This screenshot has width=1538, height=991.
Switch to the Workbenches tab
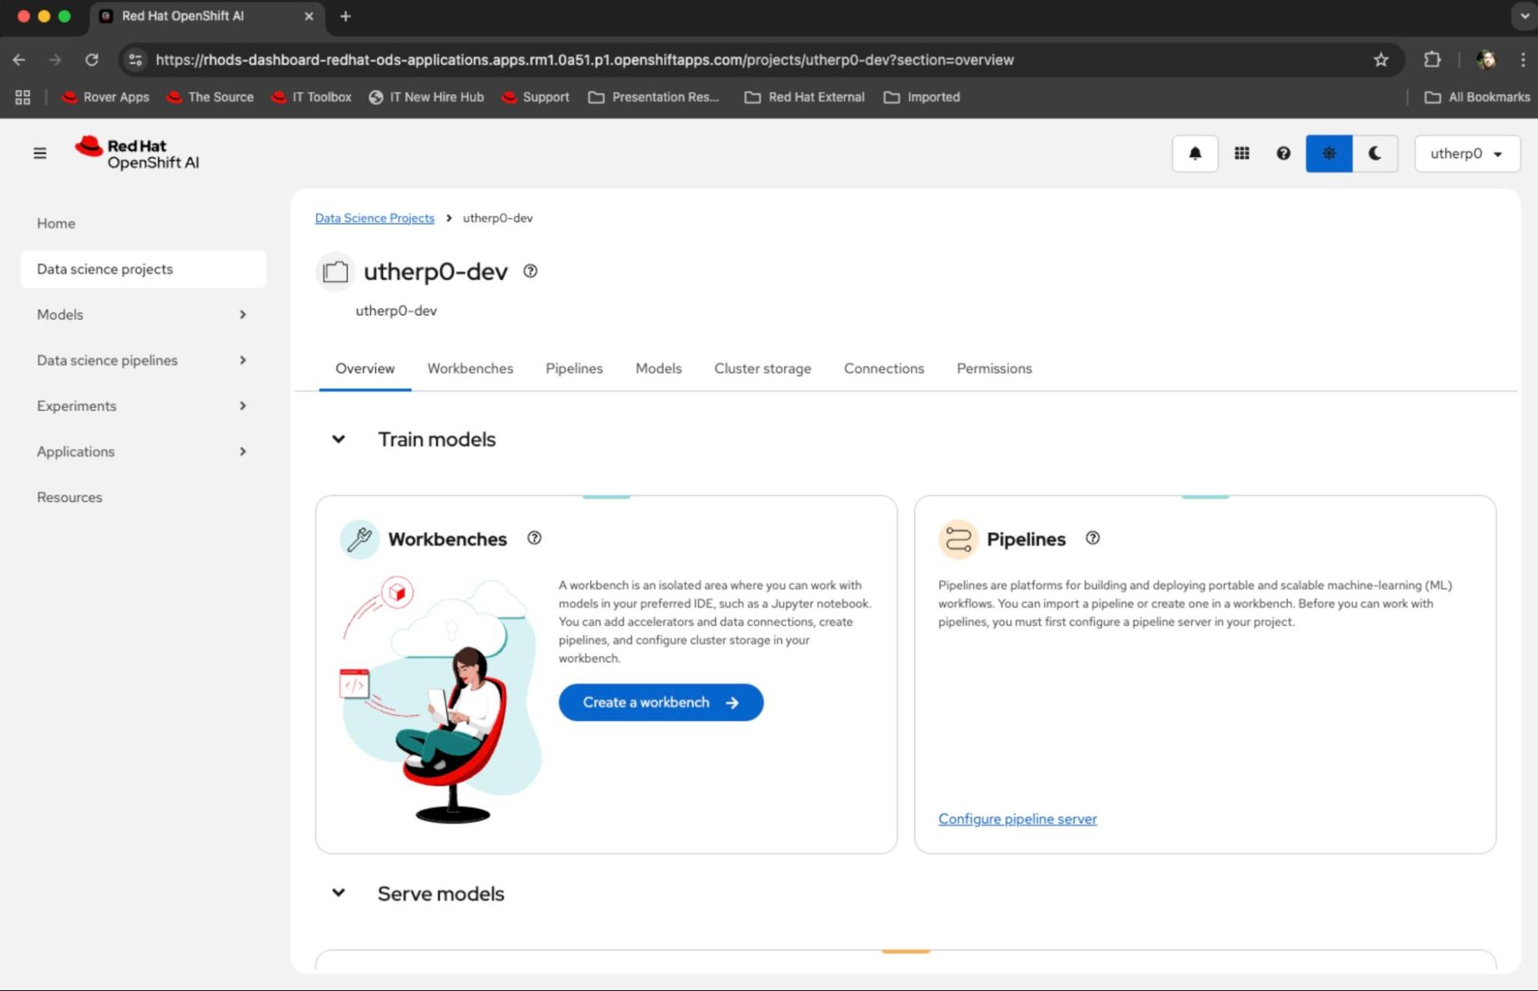pyautogui.click(x=470, y=368)
